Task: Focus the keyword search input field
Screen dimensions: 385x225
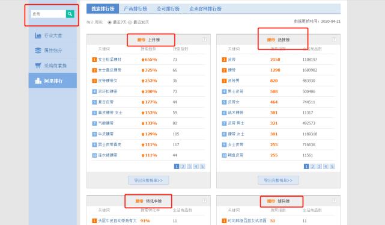Action: pyautogui.click(x=49, y=14)
